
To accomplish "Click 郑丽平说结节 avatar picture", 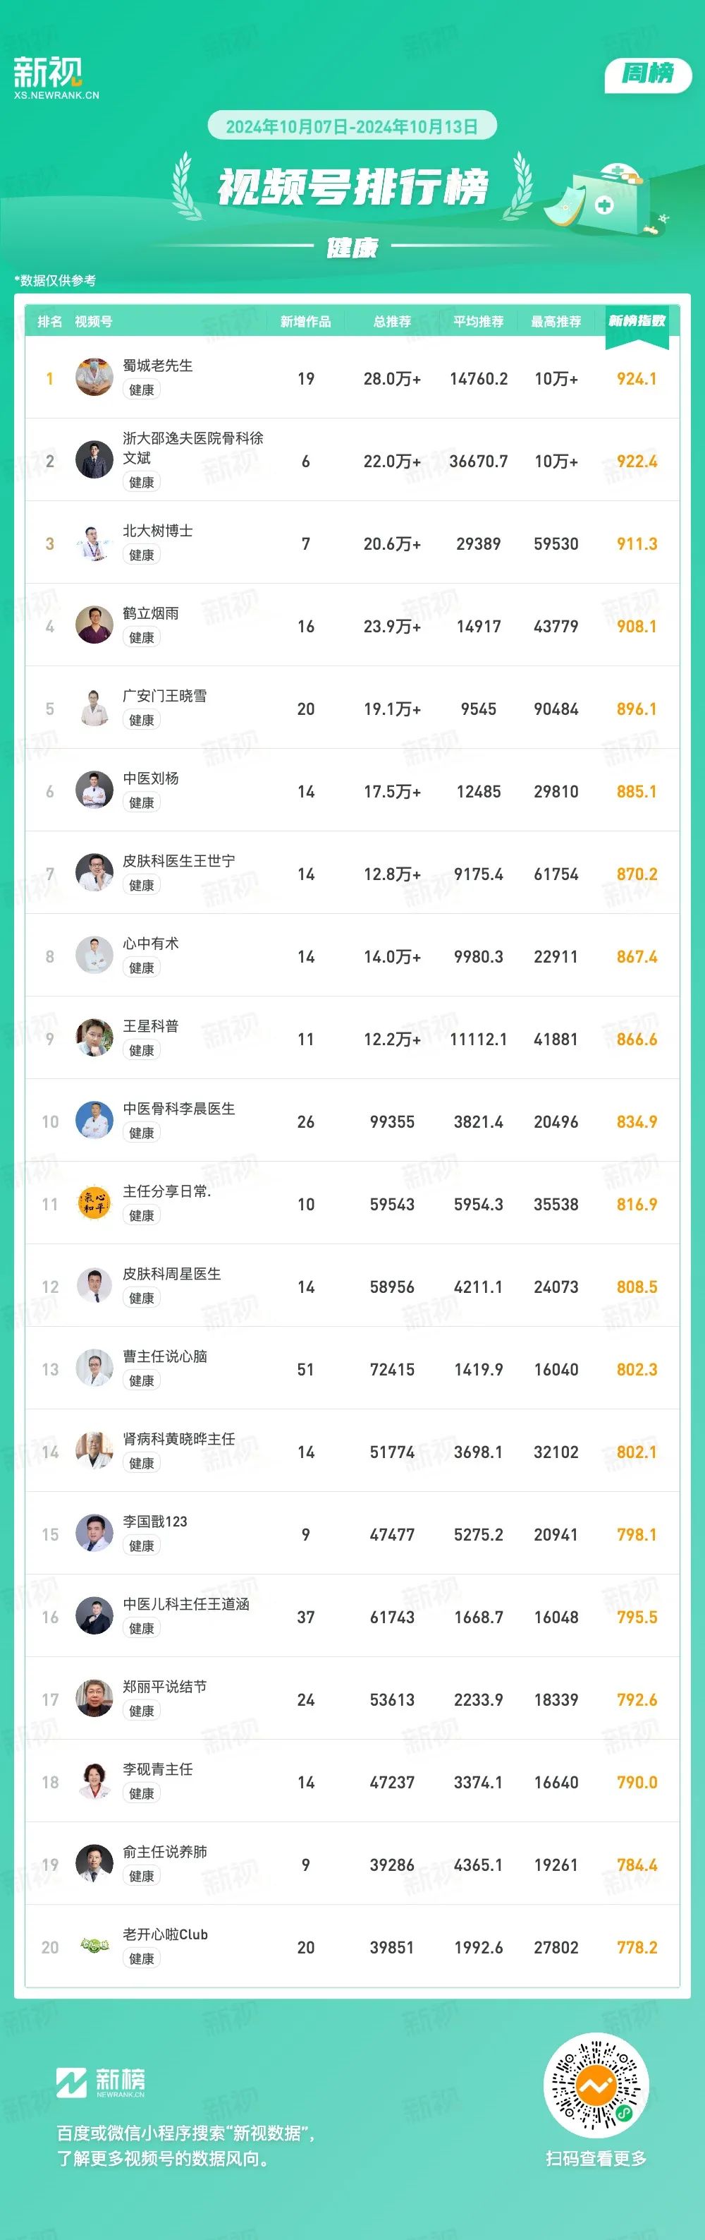I will click(x=94, y=1699).
